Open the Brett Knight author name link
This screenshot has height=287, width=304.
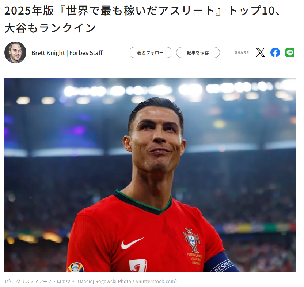pyautogui.click(x=48, y=53)
